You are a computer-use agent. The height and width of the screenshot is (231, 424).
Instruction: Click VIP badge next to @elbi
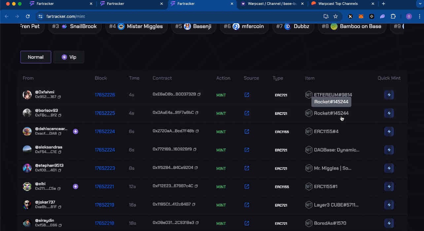(x=76, y=186)
